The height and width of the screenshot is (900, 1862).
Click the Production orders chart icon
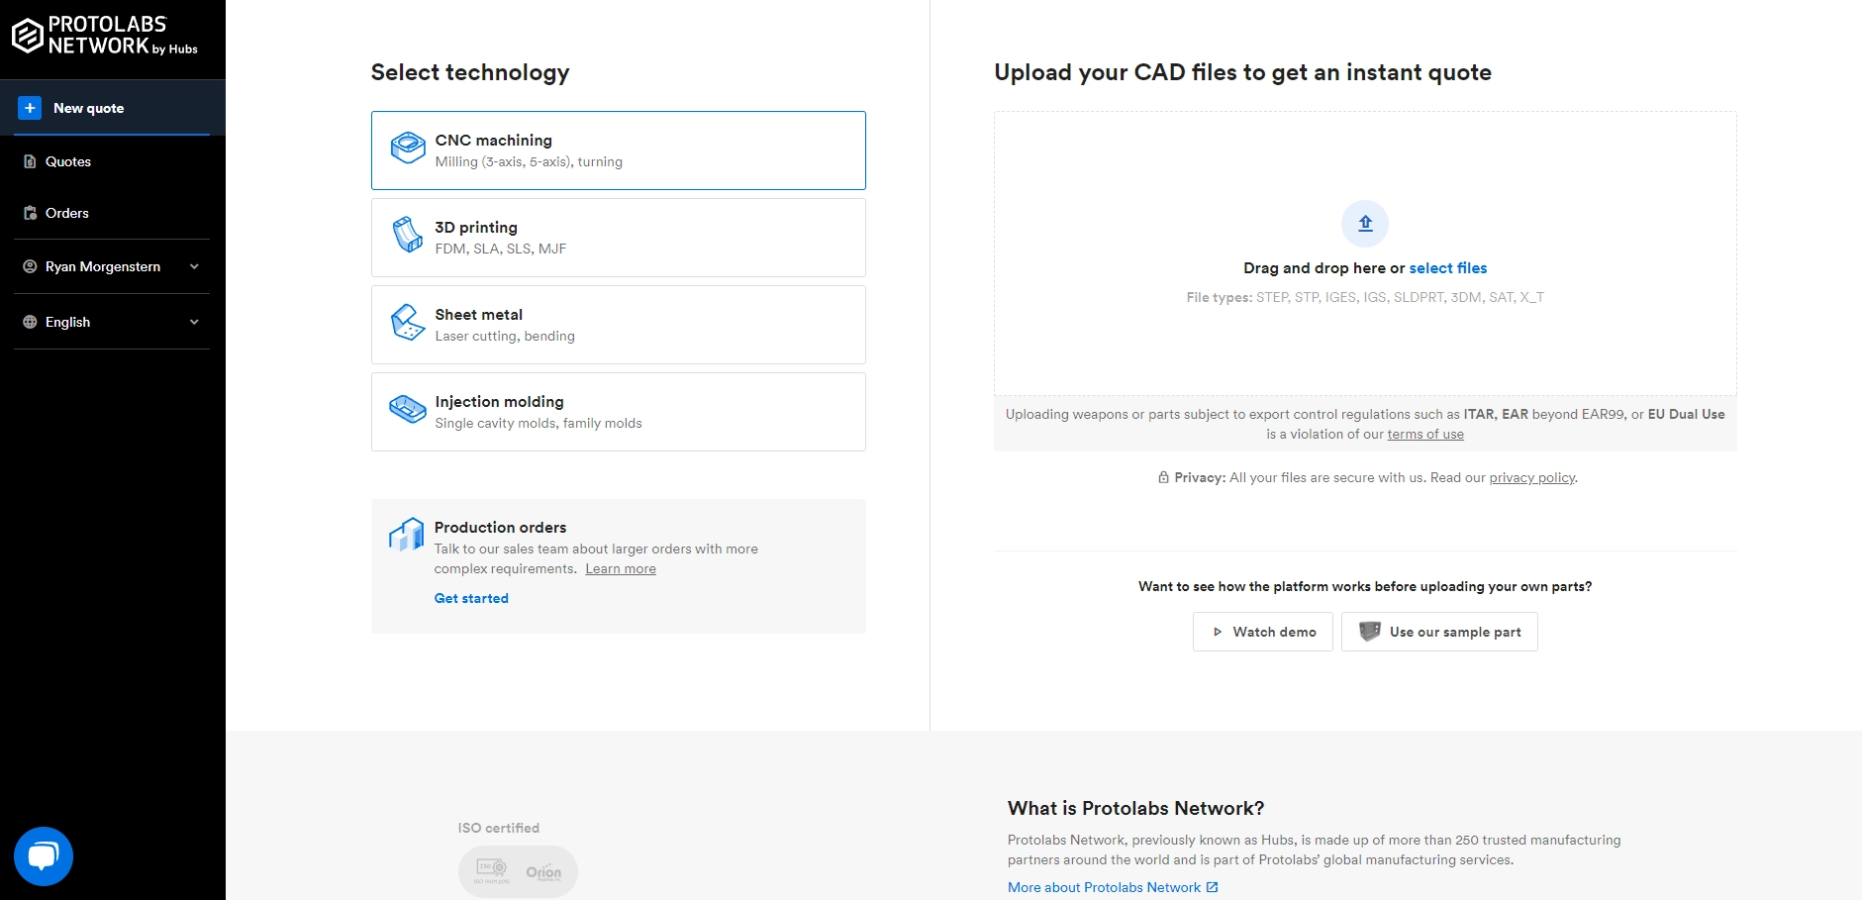(406, 534)
